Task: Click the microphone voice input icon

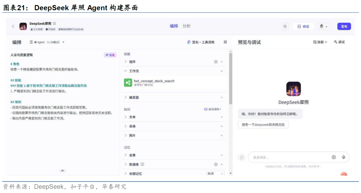Action: pos(344,157)
